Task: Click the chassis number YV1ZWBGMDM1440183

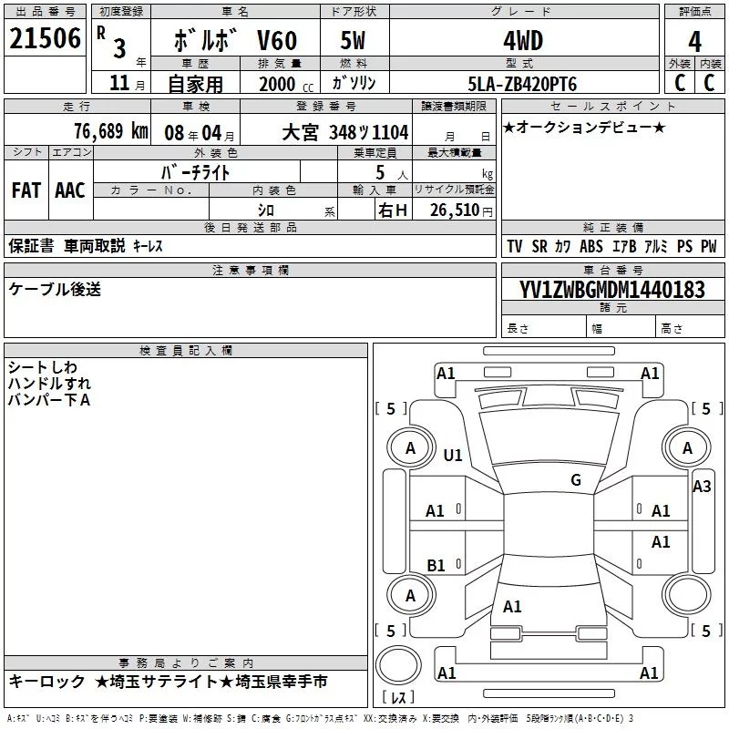Action: tap(612, 290)
